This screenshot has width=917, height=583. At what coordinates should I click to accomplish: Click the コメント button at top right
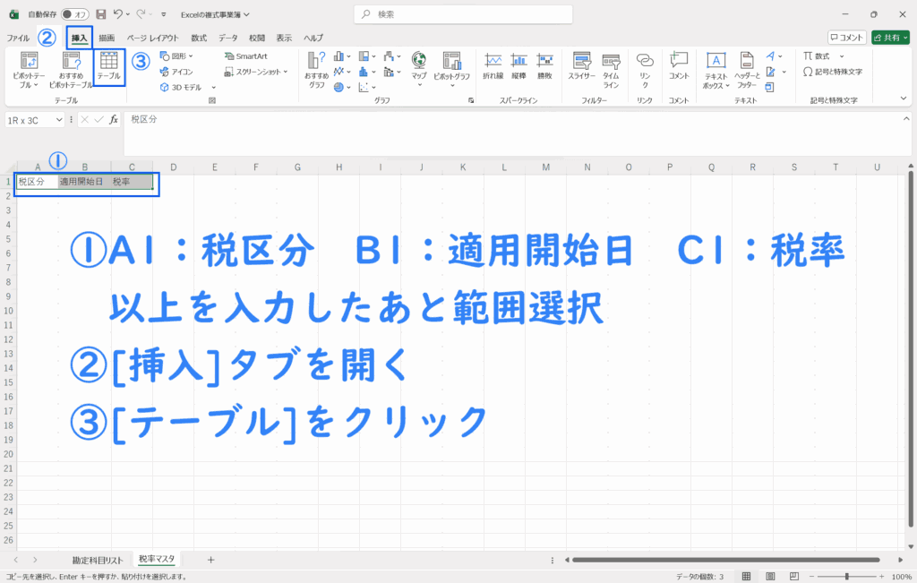[846, 38]
